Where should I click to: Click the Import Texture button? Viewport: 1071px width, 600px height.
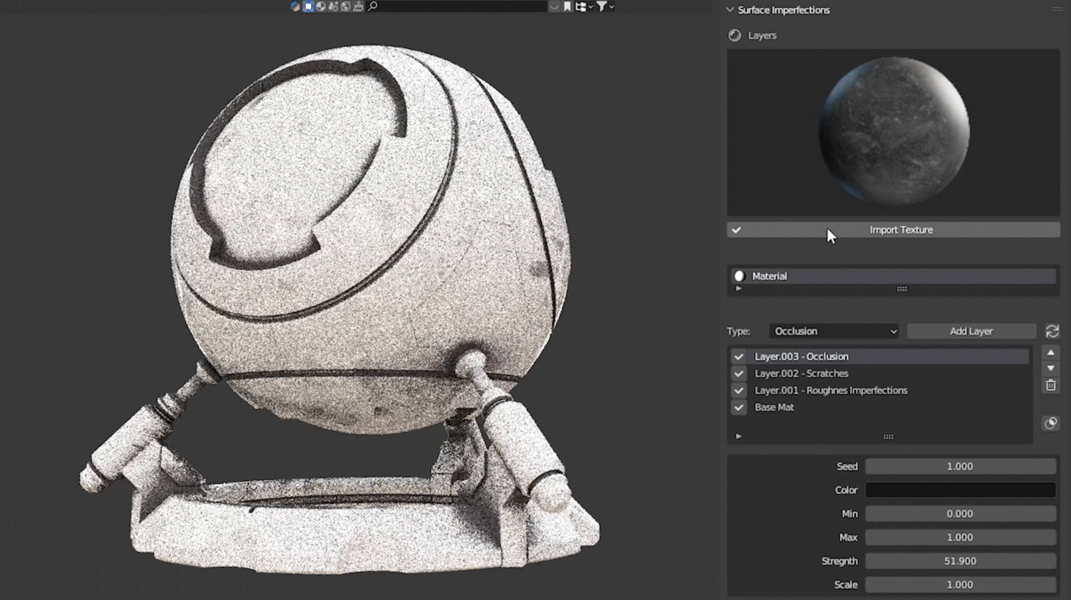pyautogui.click(x=900, y=229)
